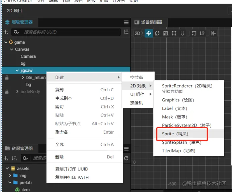Create a Graphics (绘图) object

pyautogui.click(x=188, y=100)
